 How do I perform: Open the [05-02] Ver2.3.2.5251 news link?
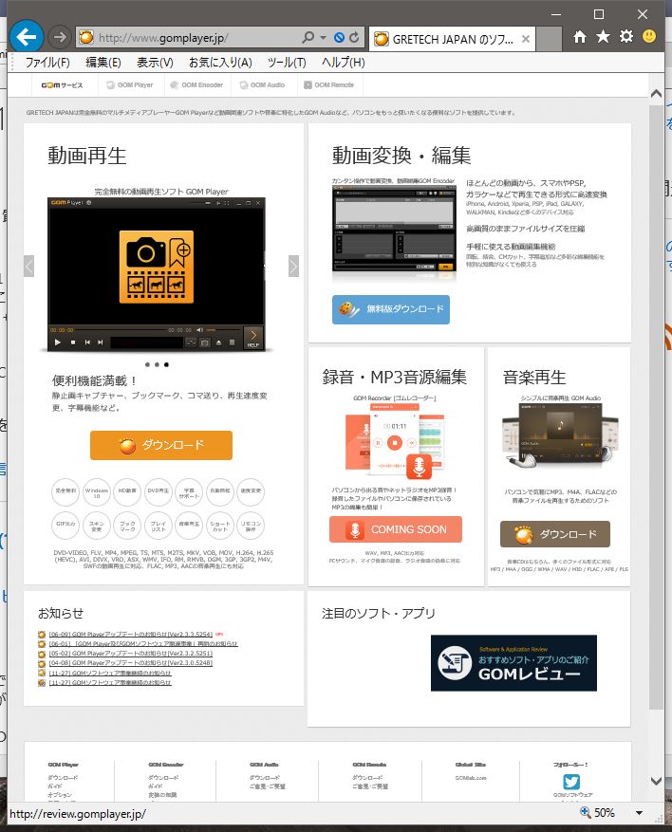131,654
